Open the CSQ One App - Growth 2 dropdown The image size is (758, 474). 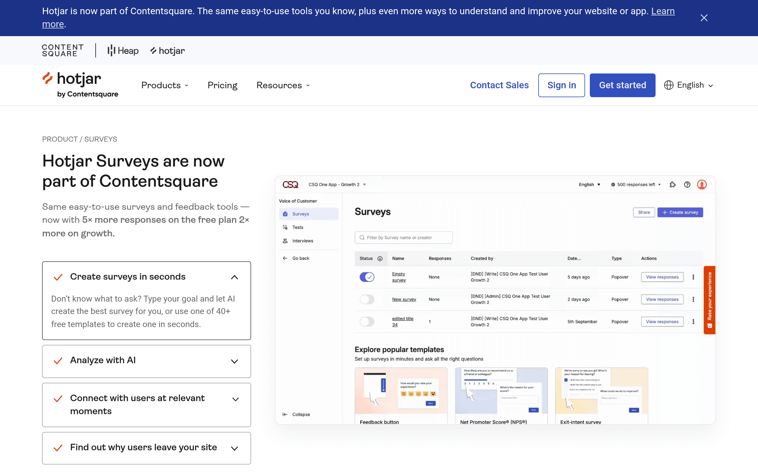click(337, 185)
